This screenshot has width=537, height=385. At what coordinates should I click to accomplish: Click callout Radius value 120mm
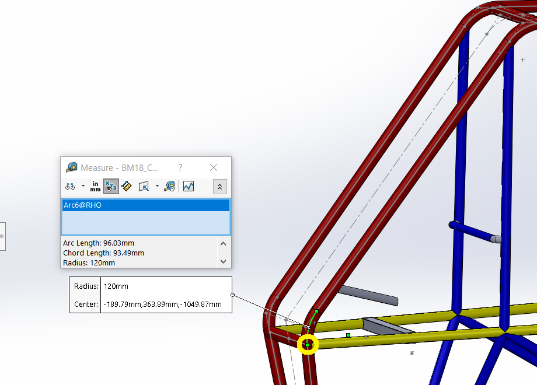[116, 286]
